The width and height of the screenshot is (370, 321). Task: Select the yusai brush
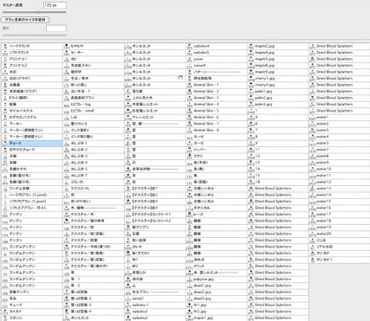(x=217, y=59)
